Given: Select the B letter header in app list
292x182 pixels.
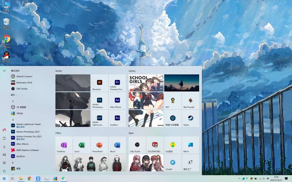Looking at the screenshot, I should pos(13,163).
